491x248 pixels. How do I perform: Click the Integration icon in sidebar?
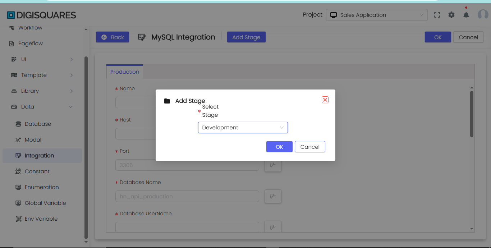pos(18,156)
